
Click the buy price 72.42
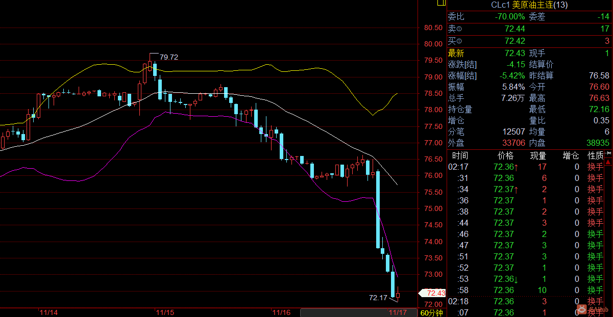(x=514, y=41)
